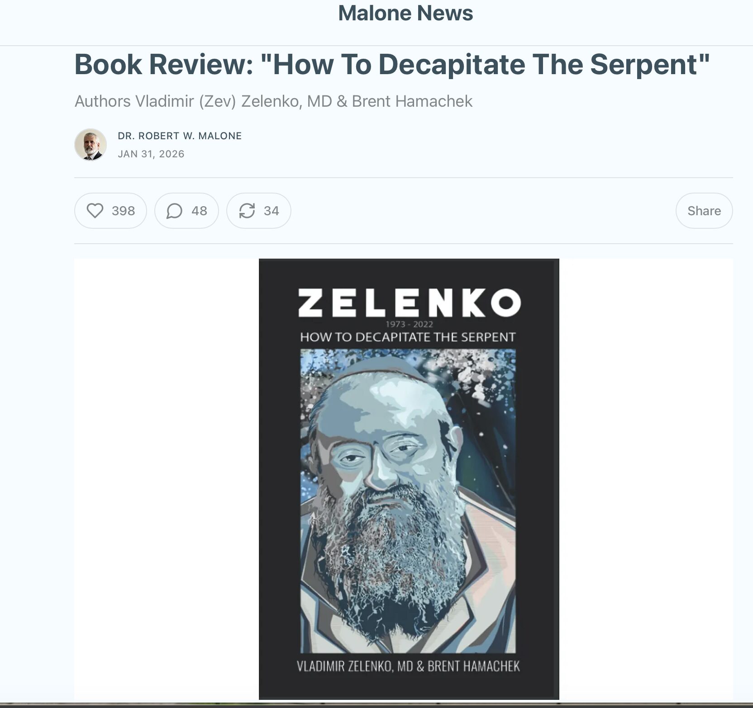Screen dimensions: 753x708
Task: Click the author's round avatar photo
Action: (x=91, y=145)
